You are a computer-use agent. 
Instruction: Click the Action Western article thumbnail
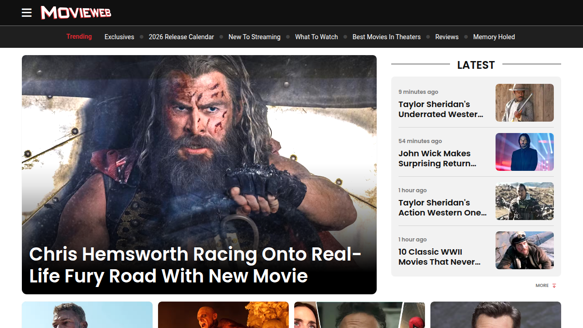[525, 201]
